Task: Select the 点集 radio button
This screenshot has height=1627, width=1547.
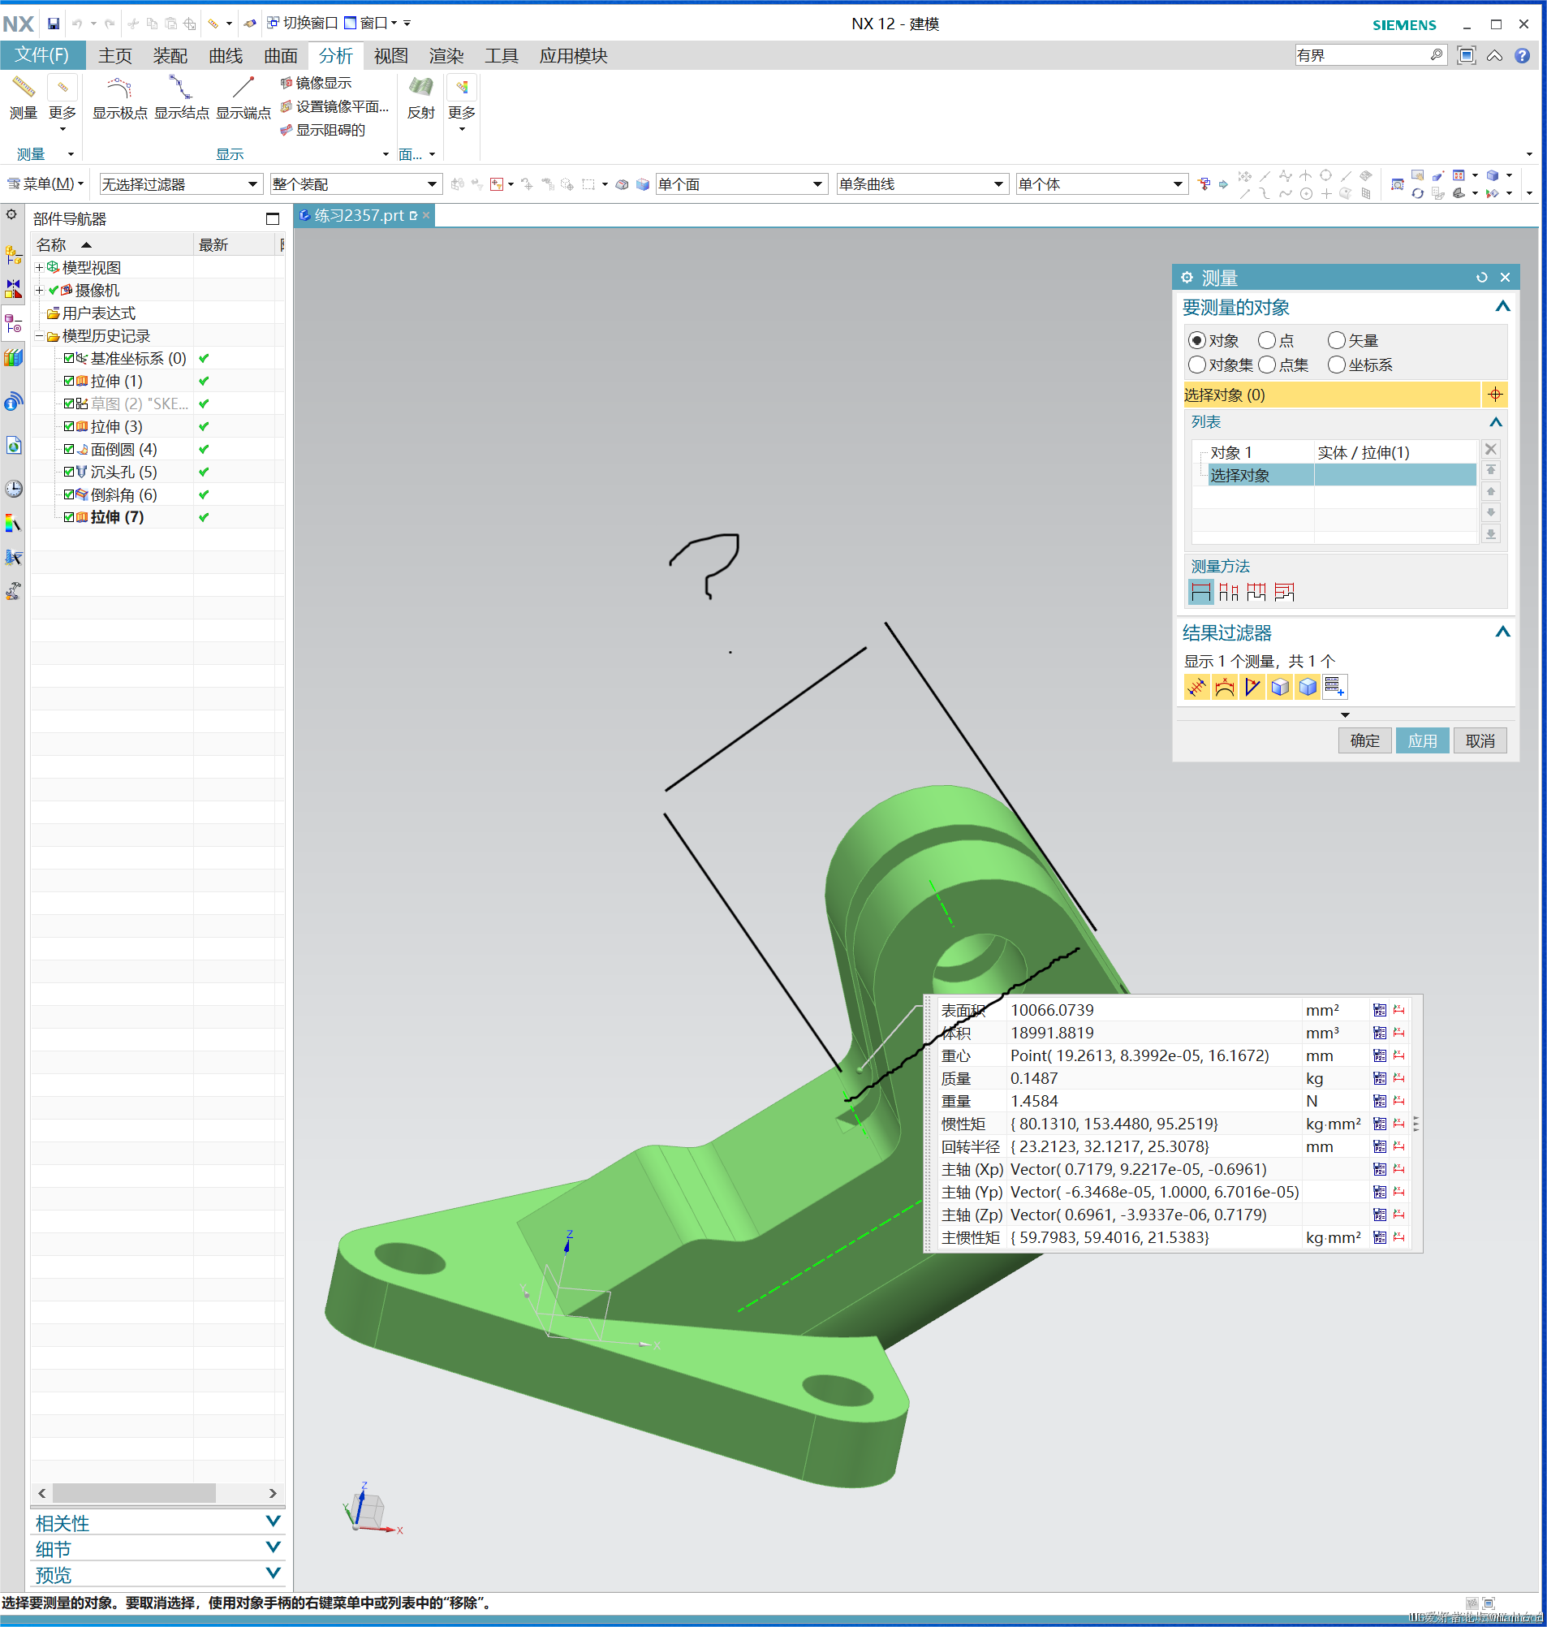Action: point(1267,365)
